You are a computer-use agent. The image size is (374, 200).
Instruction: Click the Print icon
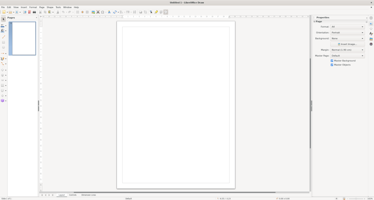pyautogui.click(x=34, y=12)
